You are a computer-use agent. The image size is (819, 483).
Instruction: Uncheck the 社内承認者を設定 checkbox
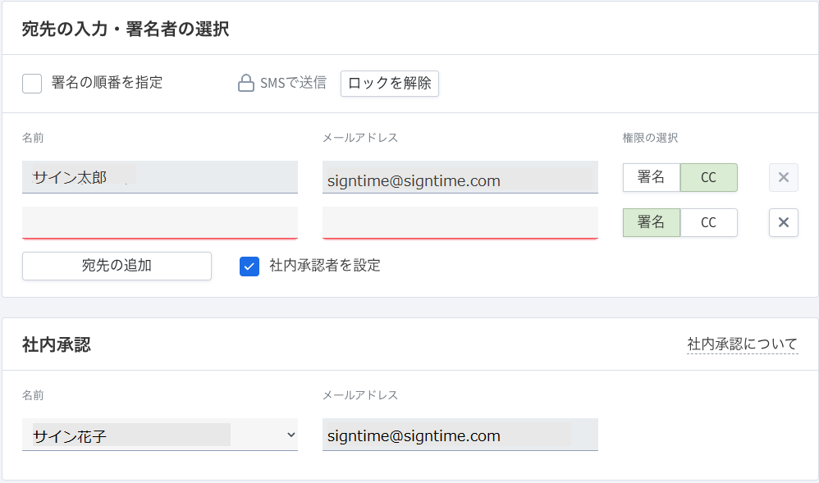249,266
